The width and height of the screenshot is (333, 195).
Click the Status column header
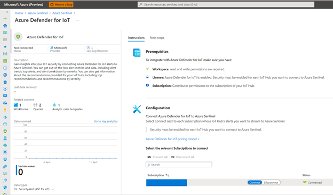click(x=306, y=175)
